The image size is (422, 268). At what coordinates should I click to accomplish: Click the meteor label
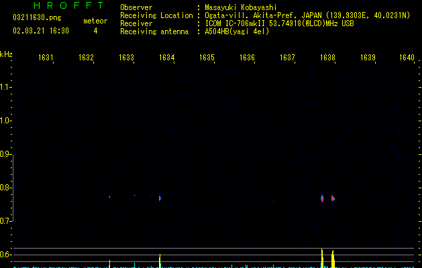tap(95, 21)
